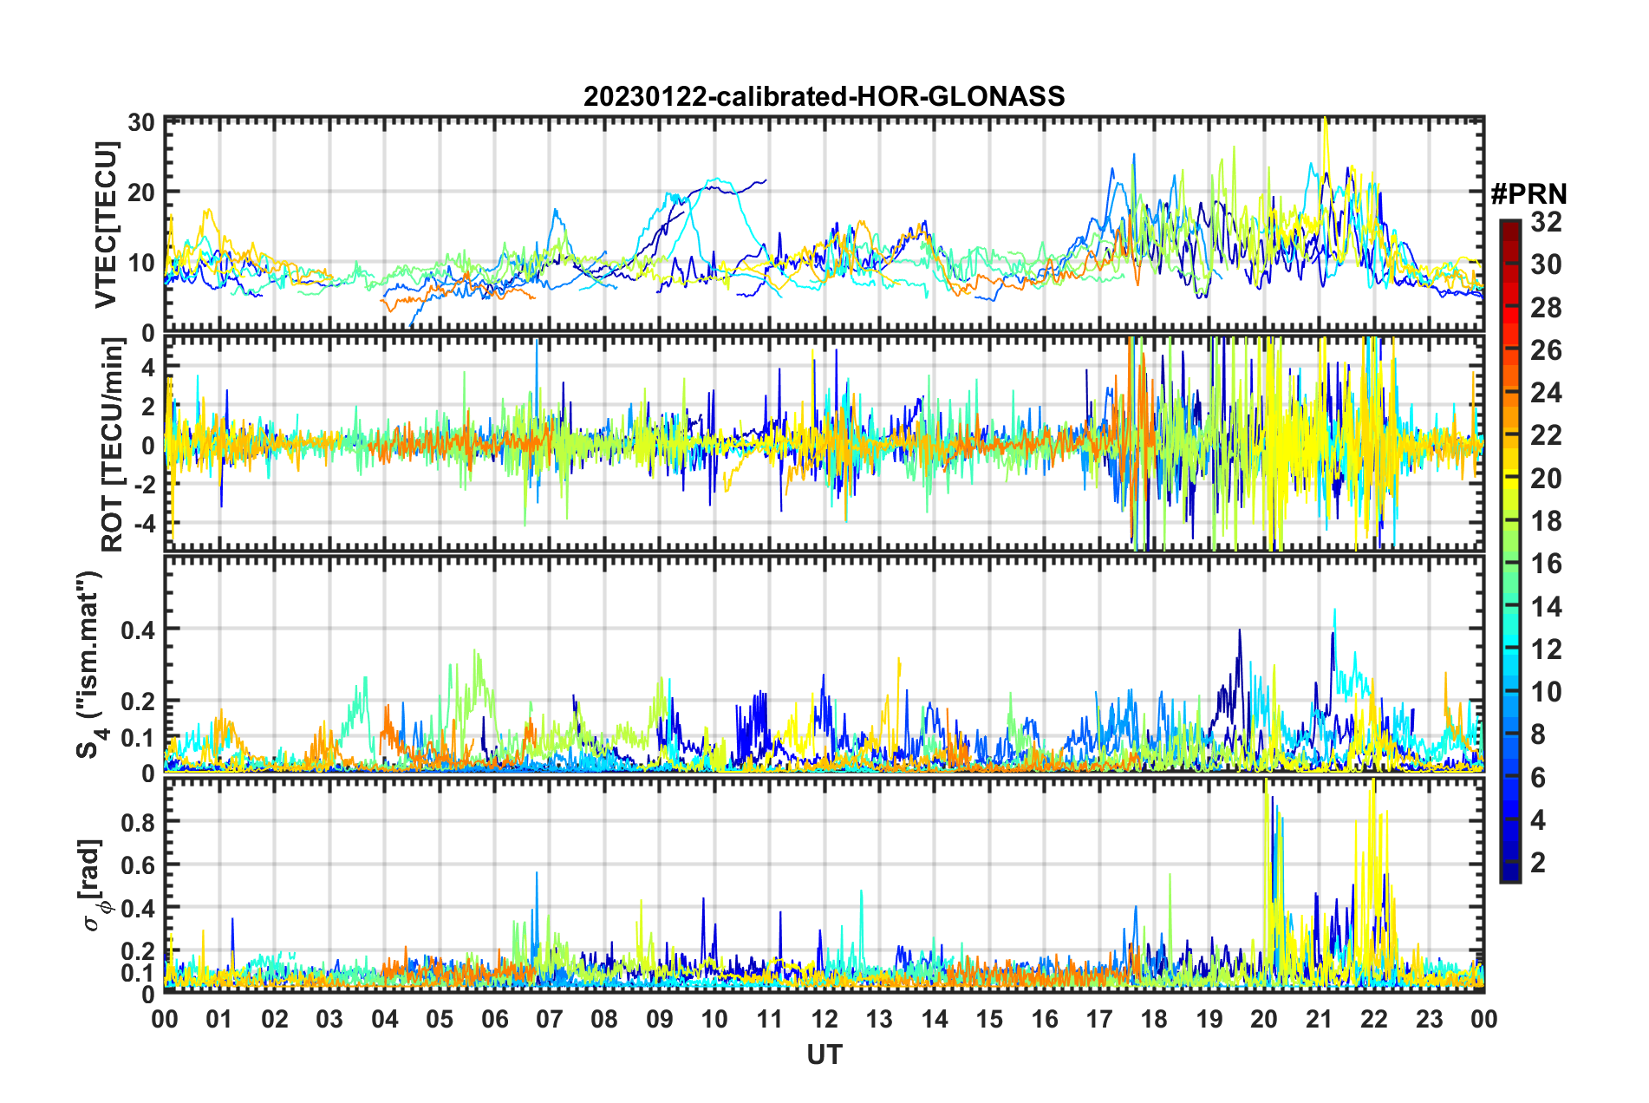This screenshot has width=1649, height=1103.
Task: Select colorbar tick label 12
Action: (x=1546, y=649)
